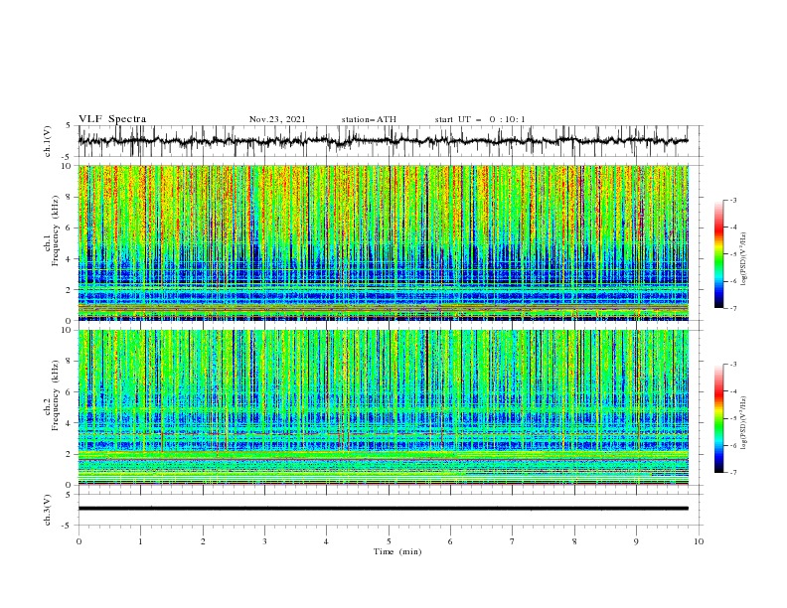Click time axis tick label "4"
Image resolution: width=787 pixels, height=608 pixels.
tap(326, 541)
